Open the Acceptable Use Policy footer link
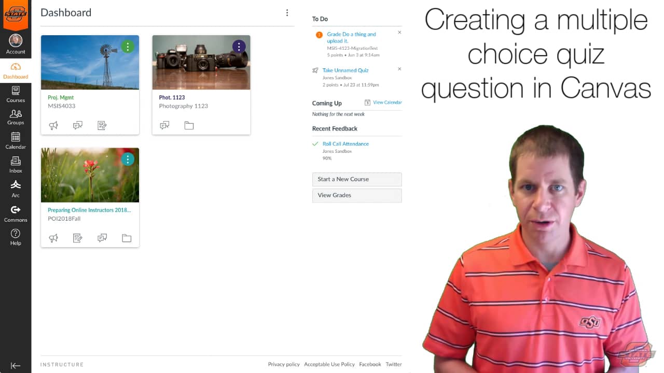 tap(329, 364)
